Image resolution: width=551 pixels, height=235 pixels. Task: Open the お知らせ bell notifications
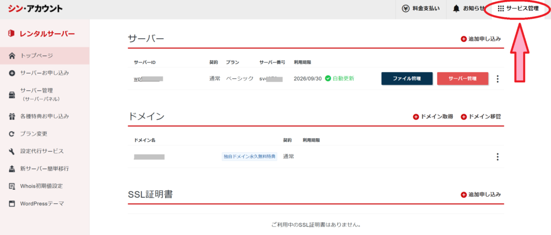click(456, 9)
